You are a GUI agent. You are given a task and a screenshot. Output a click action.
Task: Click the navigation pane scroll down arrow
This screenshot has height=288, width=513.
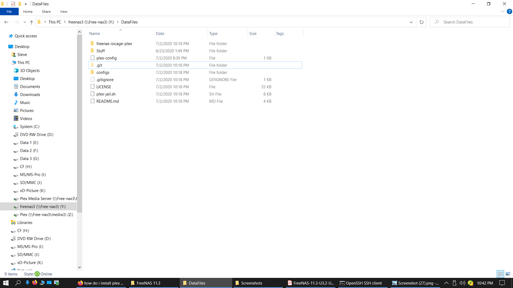(79, 267)
